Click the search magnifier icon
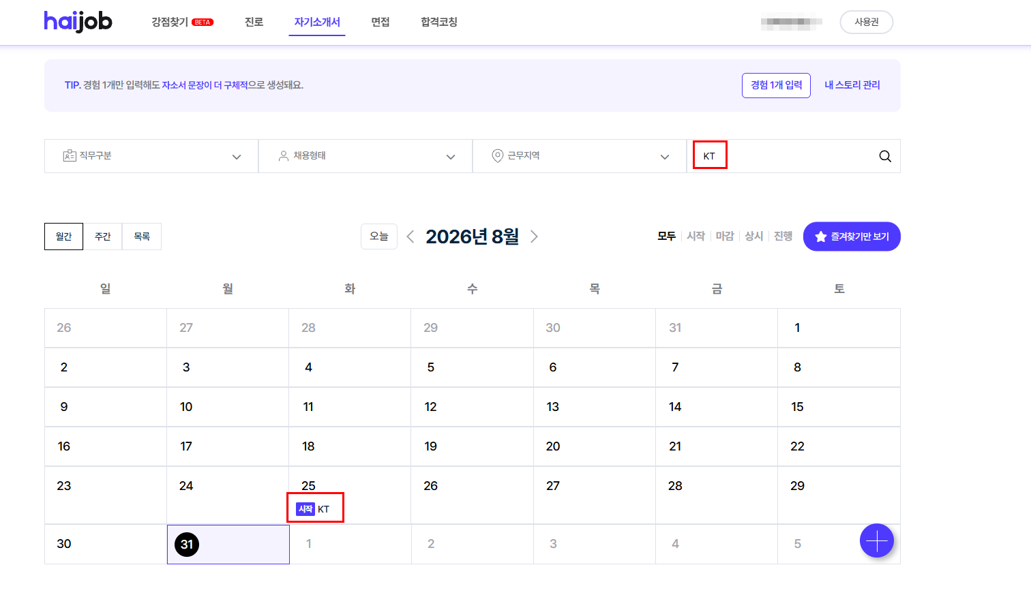Viewport: 1031px width, 610px height. (885, 156)
